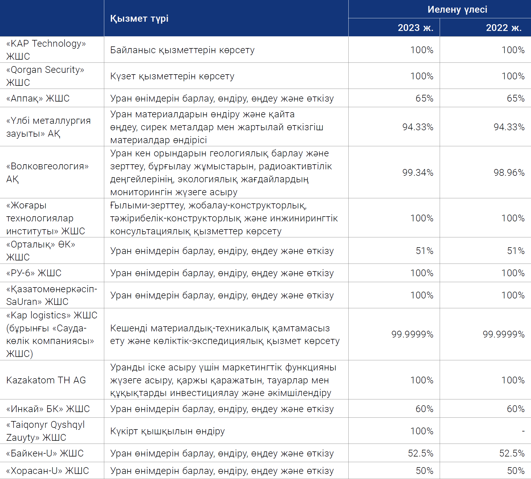Select «Qorgan Security» ЖШС company name
531x479 pixels.
[45, 76]
